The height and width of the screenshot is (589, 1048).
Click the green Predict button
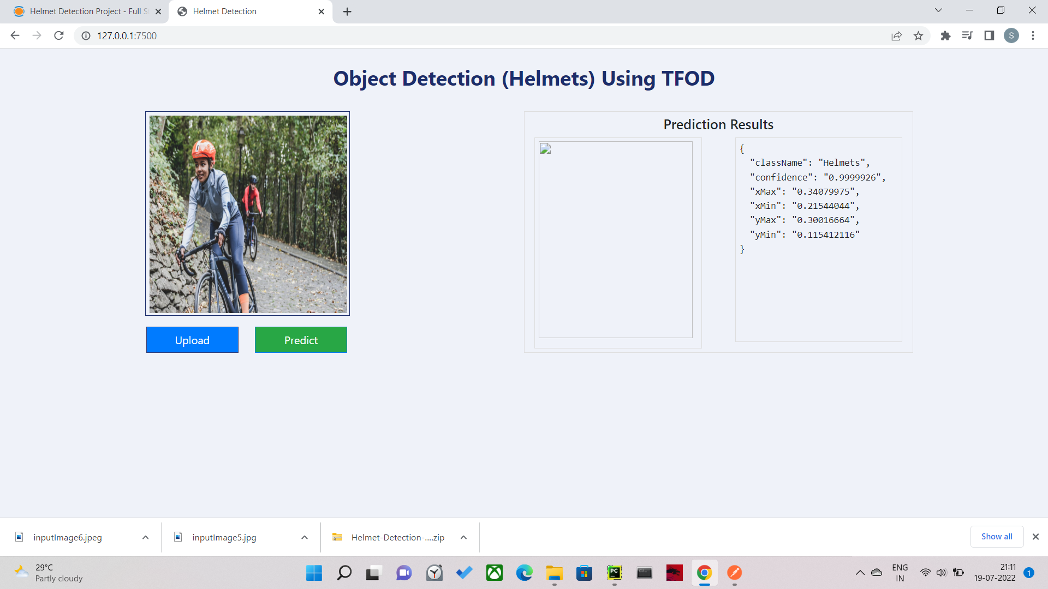(301, 340)
